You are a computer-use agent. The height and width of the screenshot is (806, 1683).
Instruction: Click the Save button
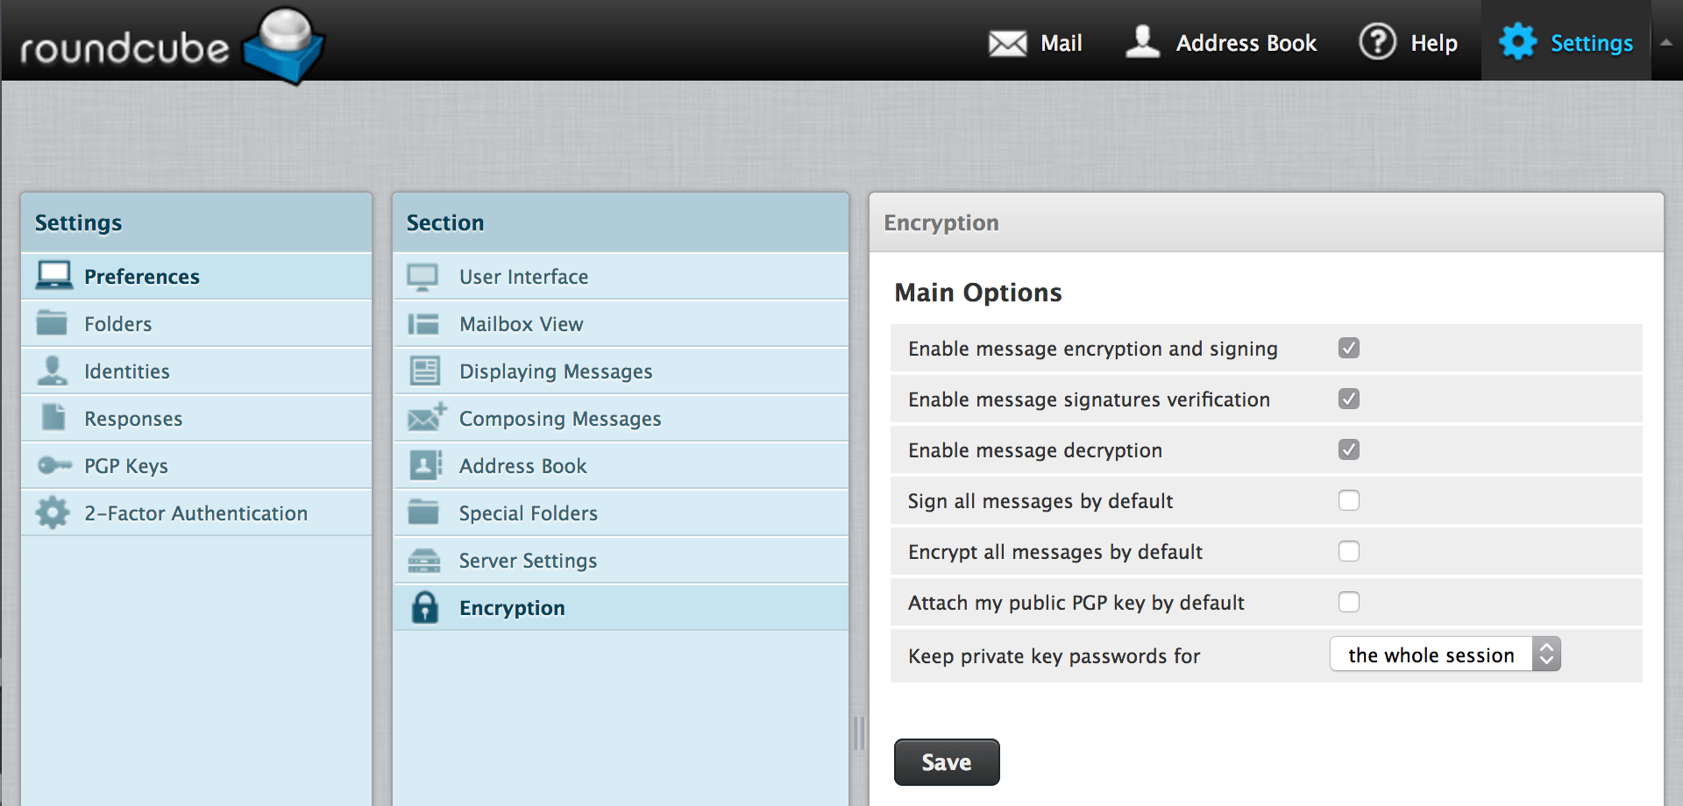click(947, 762)
